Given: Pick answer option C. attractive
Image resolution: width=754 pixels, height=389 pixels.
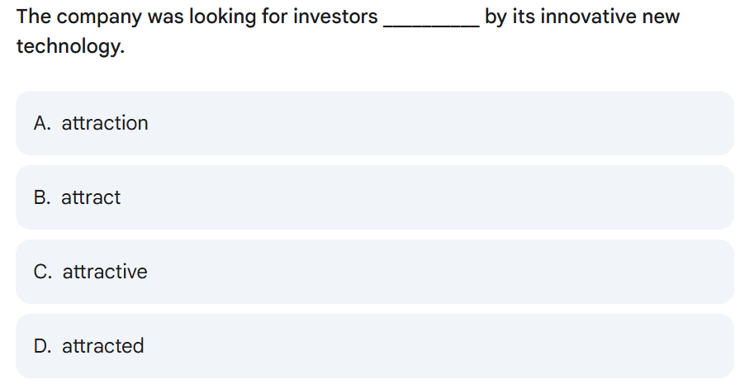Looking at the screenshot, I should [375, 272].
